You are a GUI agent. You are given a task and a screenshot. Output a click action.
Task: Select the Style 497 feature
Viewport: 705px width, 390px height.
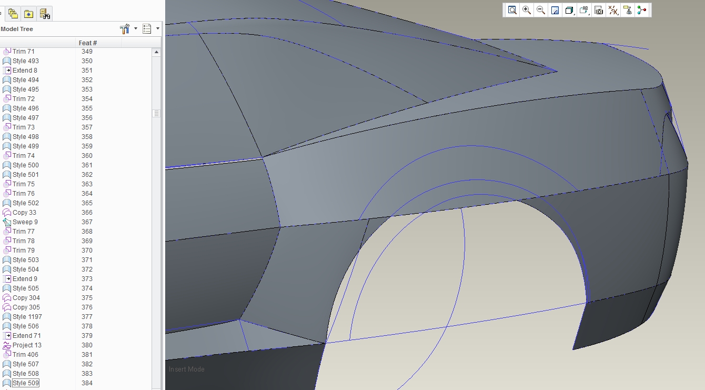click(x=26, y=118)
